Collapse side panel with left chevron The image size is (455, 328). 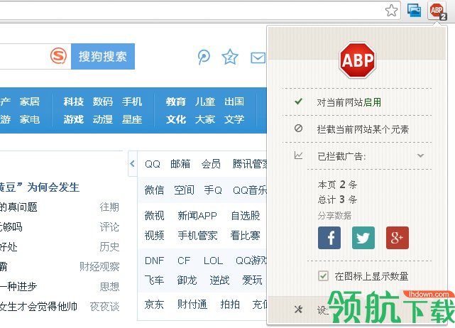[132, 164]
